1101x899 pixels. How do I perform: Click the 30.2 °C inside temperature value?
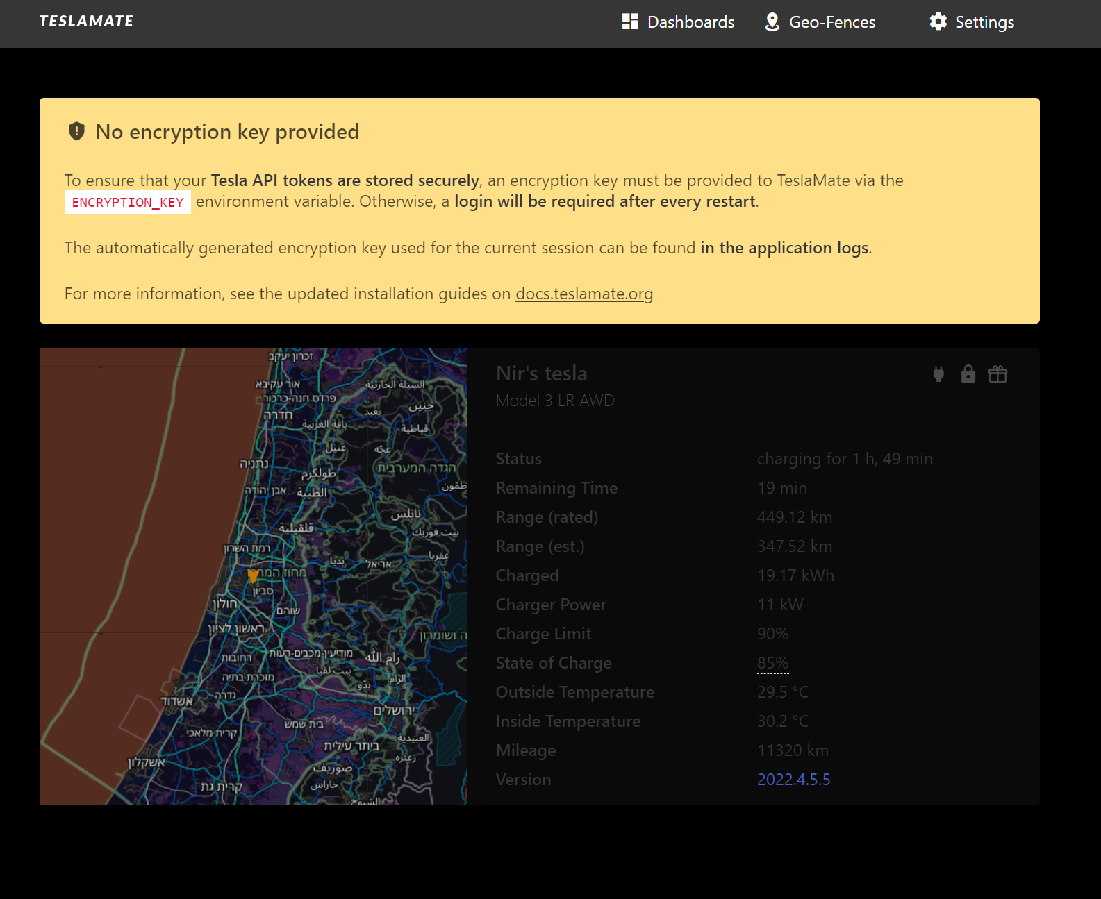coord(783,721)
